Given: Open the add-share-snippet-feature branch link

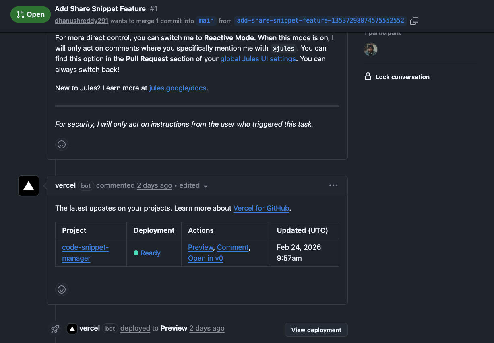Looking at the screenshot, I should tap(320, 21).
